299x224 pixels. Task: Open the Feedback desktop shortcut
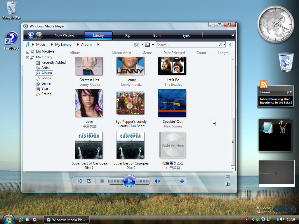click(x=11, y=41)
